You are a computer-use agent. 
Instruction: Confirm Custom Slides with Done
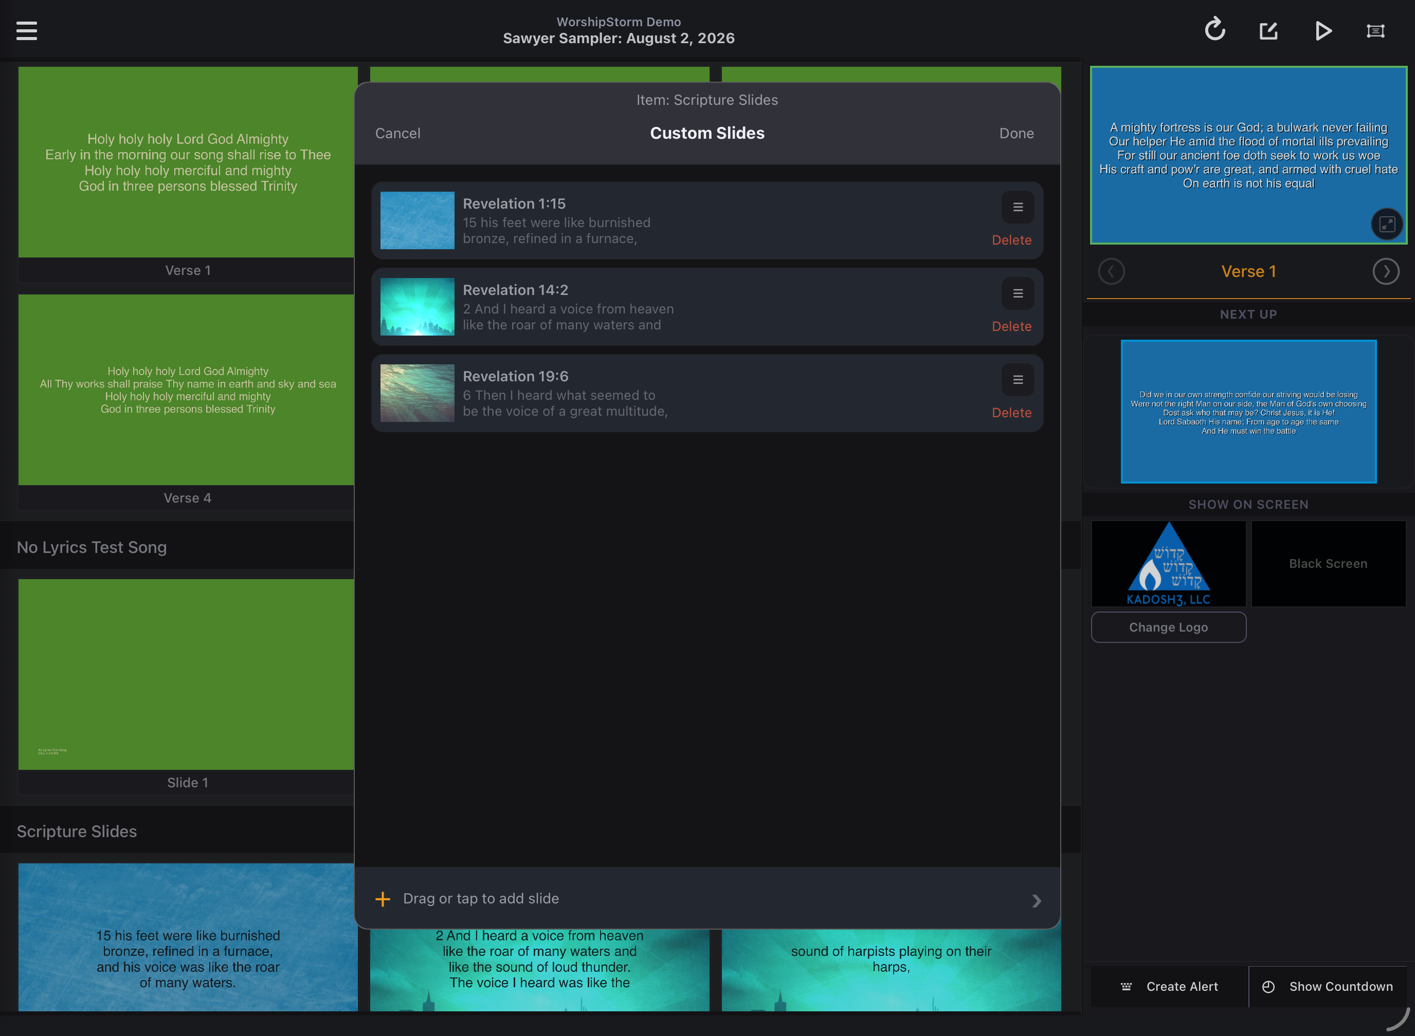[1017, 134]
